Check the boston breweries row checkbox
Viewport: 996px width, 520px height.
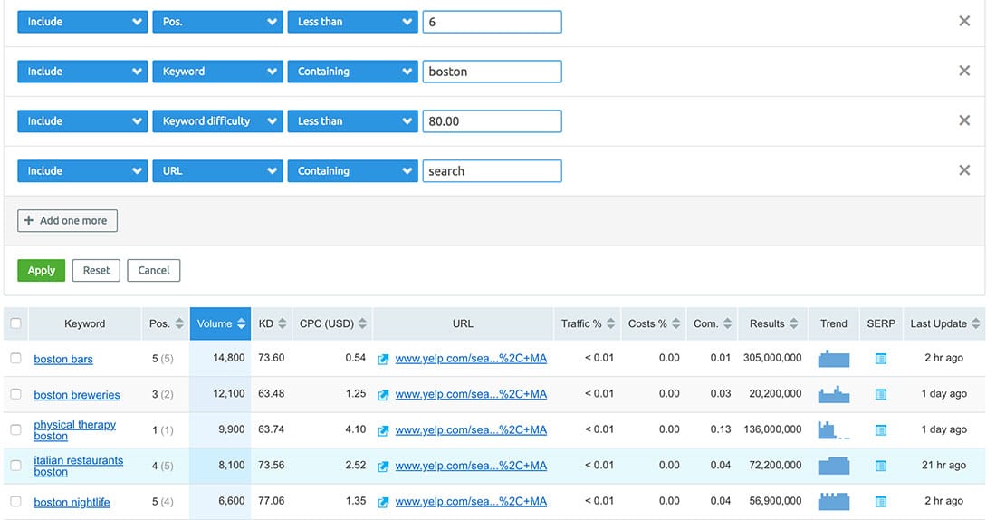coord(15,393)
